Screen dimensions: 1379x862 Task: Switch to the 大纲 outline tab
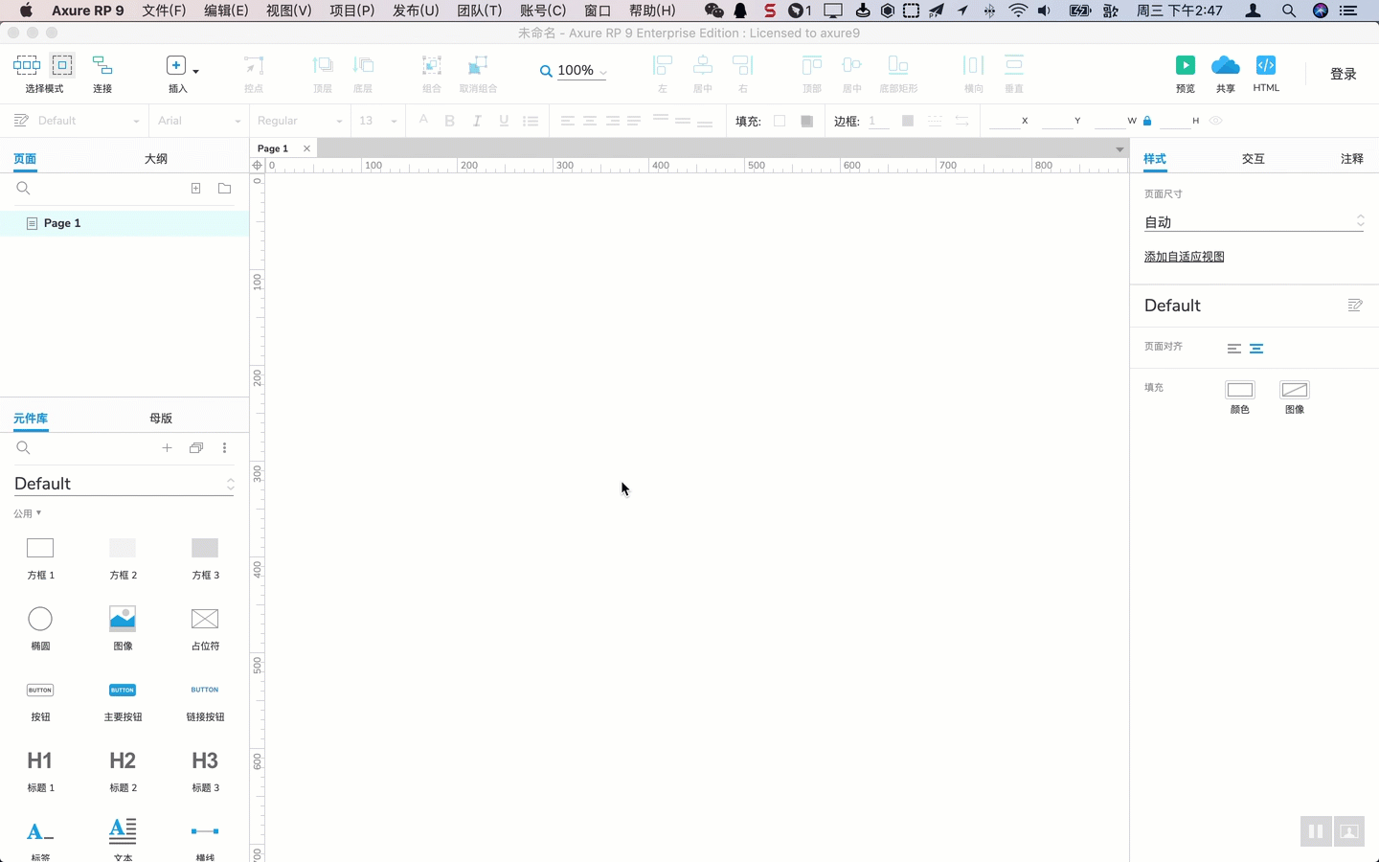click(x=156, y=159)
